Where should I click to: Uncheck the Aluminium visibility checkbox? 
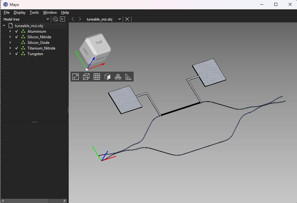tap(17, 31)
